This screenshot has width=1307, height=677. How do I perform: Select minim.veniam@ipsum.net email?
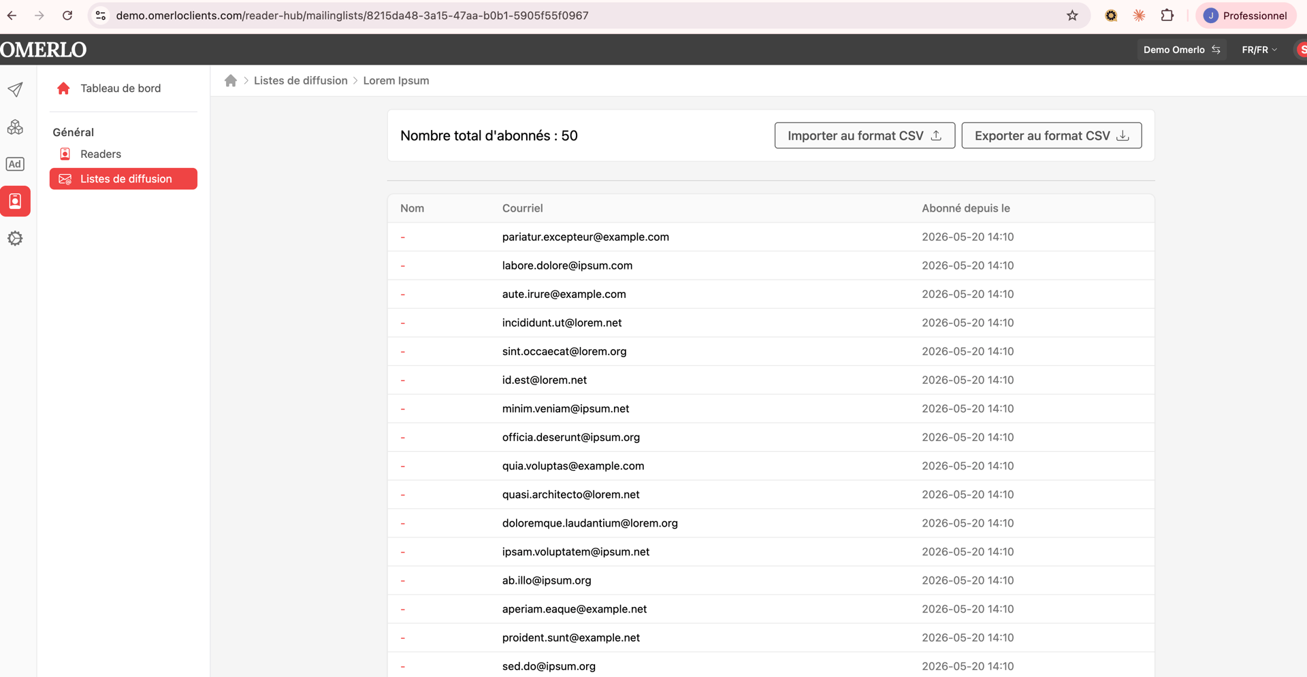[x=565, y=408]
